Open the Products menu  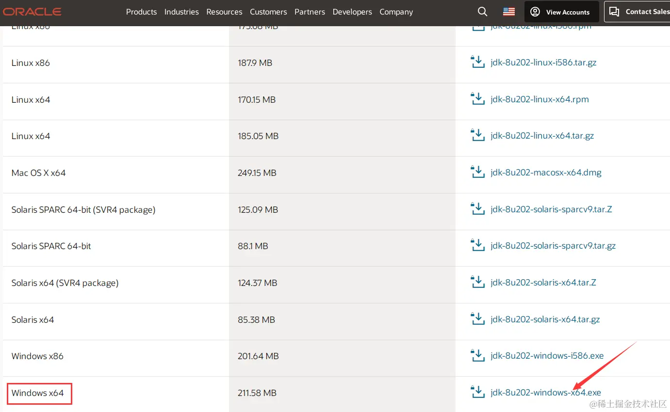(141, 12)
